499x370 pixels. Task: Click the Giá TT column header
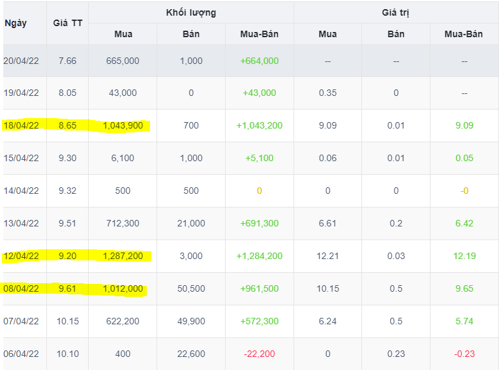(x=67, y=23)
